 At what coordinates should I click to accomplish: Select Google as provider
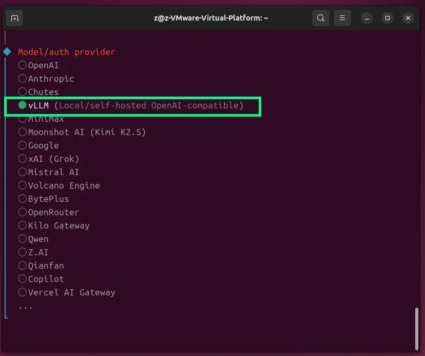click(23, 145)
